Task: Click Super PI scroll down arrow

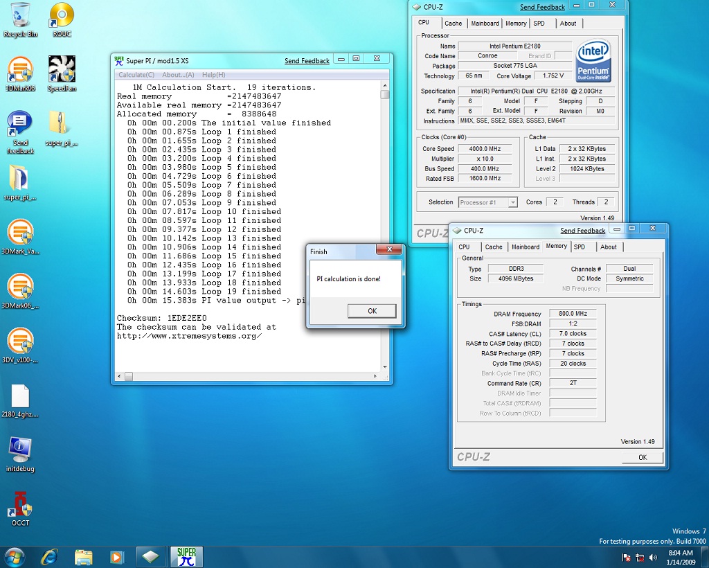Action: [x=385, y=367]
